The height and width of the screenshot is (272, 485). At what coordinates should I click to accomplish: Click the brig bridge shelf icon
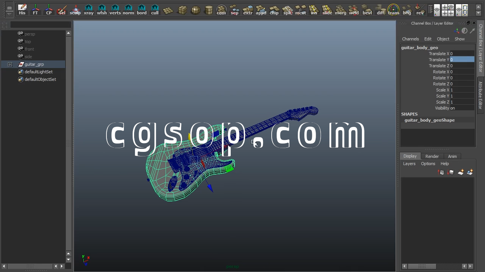(x=407, y=10)
